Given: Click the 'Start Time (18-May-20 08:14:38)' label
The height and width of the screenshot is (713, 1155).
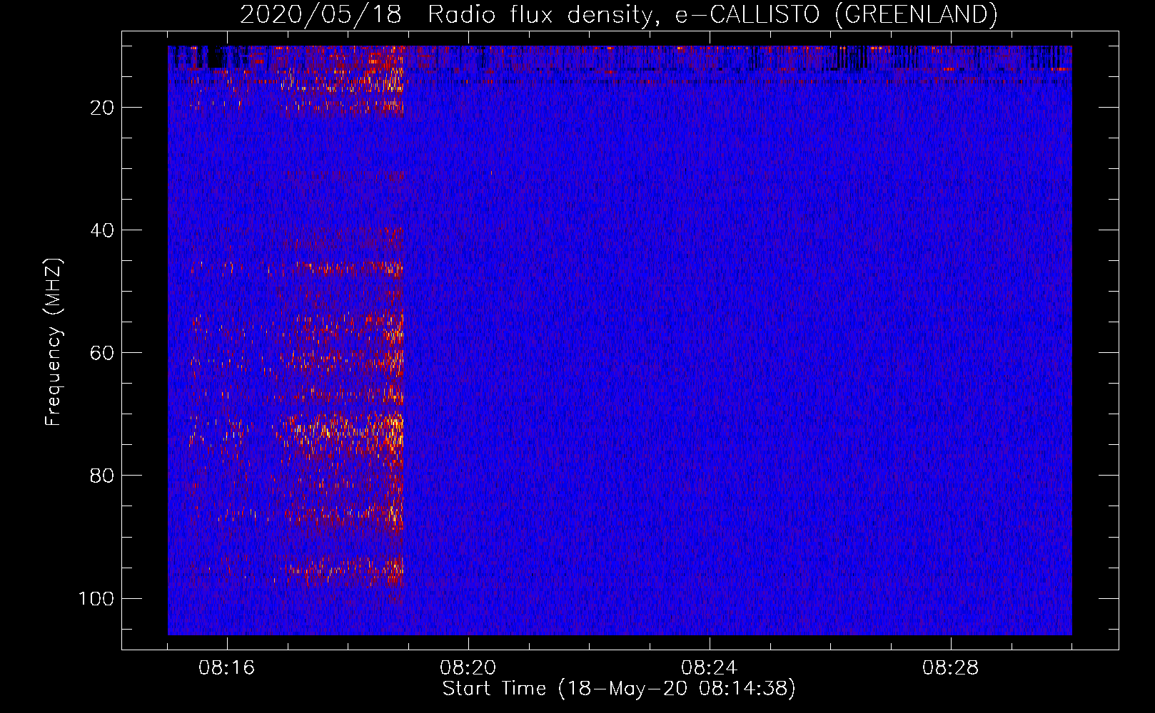Looking at the screenshot, I should click(619, 689).
